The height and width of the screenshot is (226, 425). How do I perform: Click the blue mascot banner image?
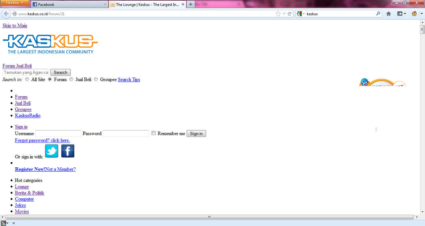coord(382,82)
